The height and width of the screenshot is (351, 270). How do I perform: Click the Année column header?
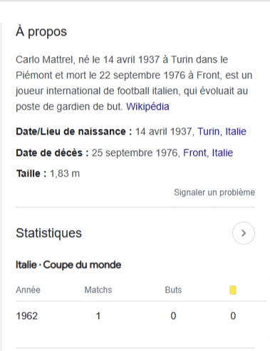point(28,290)
